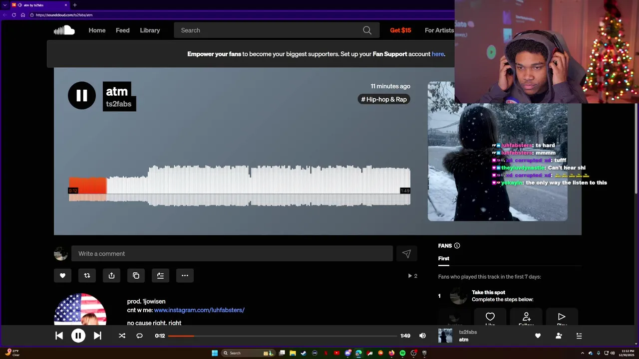Copy the track link with copy icon
Viewport: 639px width, 359px height.
pyautogui.click(x=136, y=275)
